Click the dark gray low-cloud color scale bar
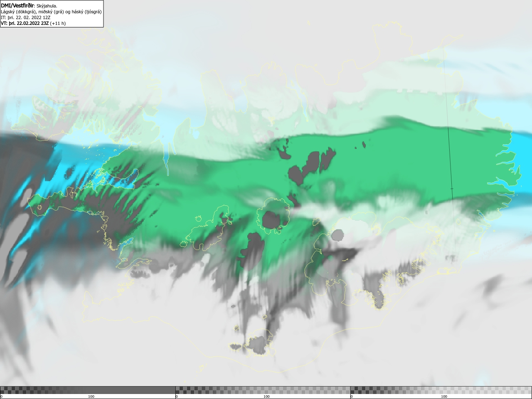Image resolution: width=532 pixels, height=399 pixels. [88, 390]
